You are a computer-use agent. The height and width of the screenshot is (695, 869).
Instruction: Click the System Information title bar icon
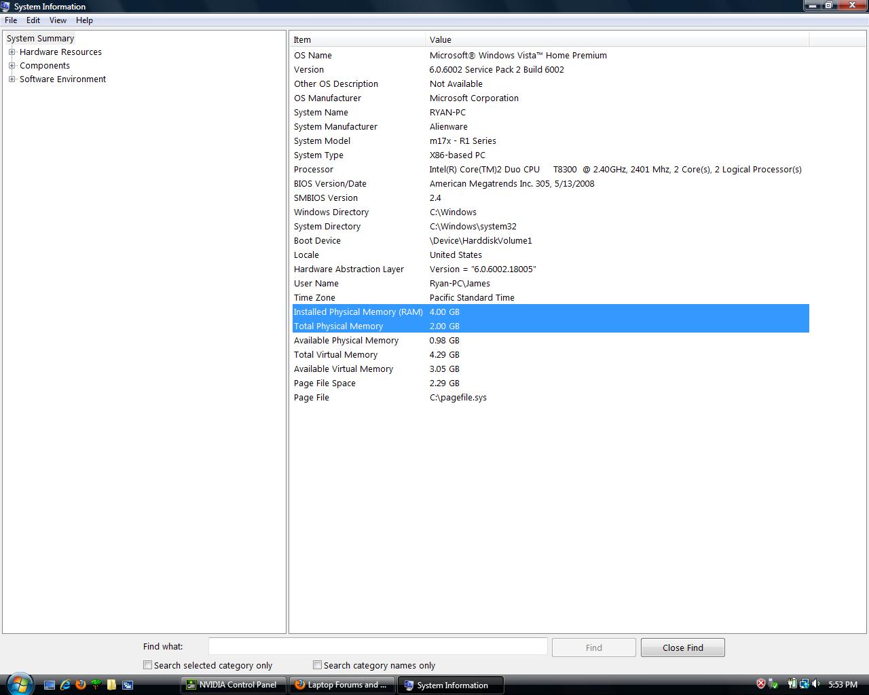[x=6, y=6]
